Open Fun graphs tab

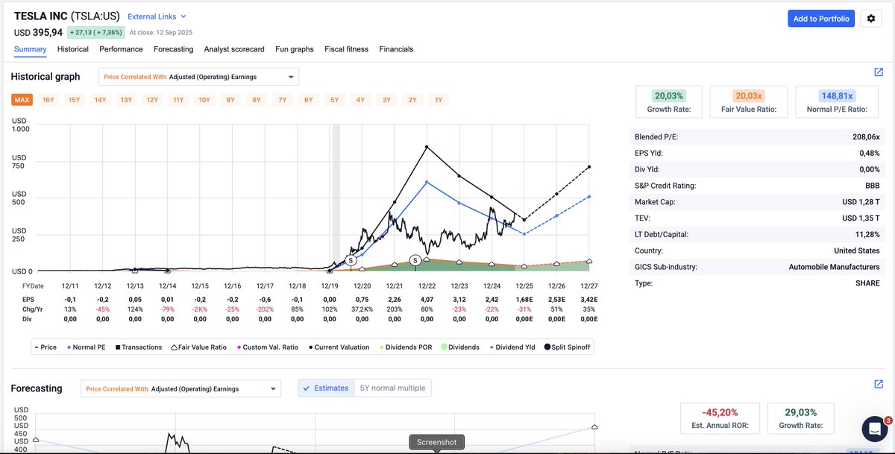pos(295,49)
